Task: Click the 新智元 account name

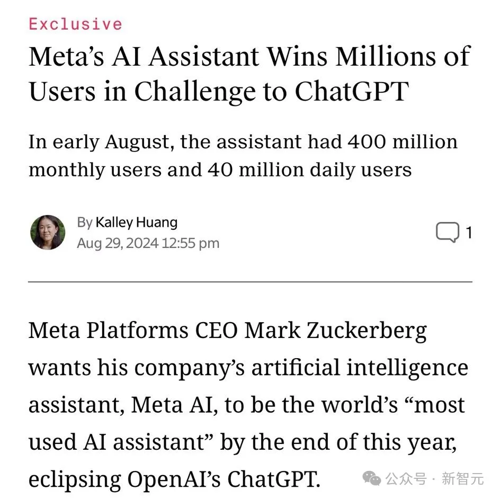Action: click(462, 479)
